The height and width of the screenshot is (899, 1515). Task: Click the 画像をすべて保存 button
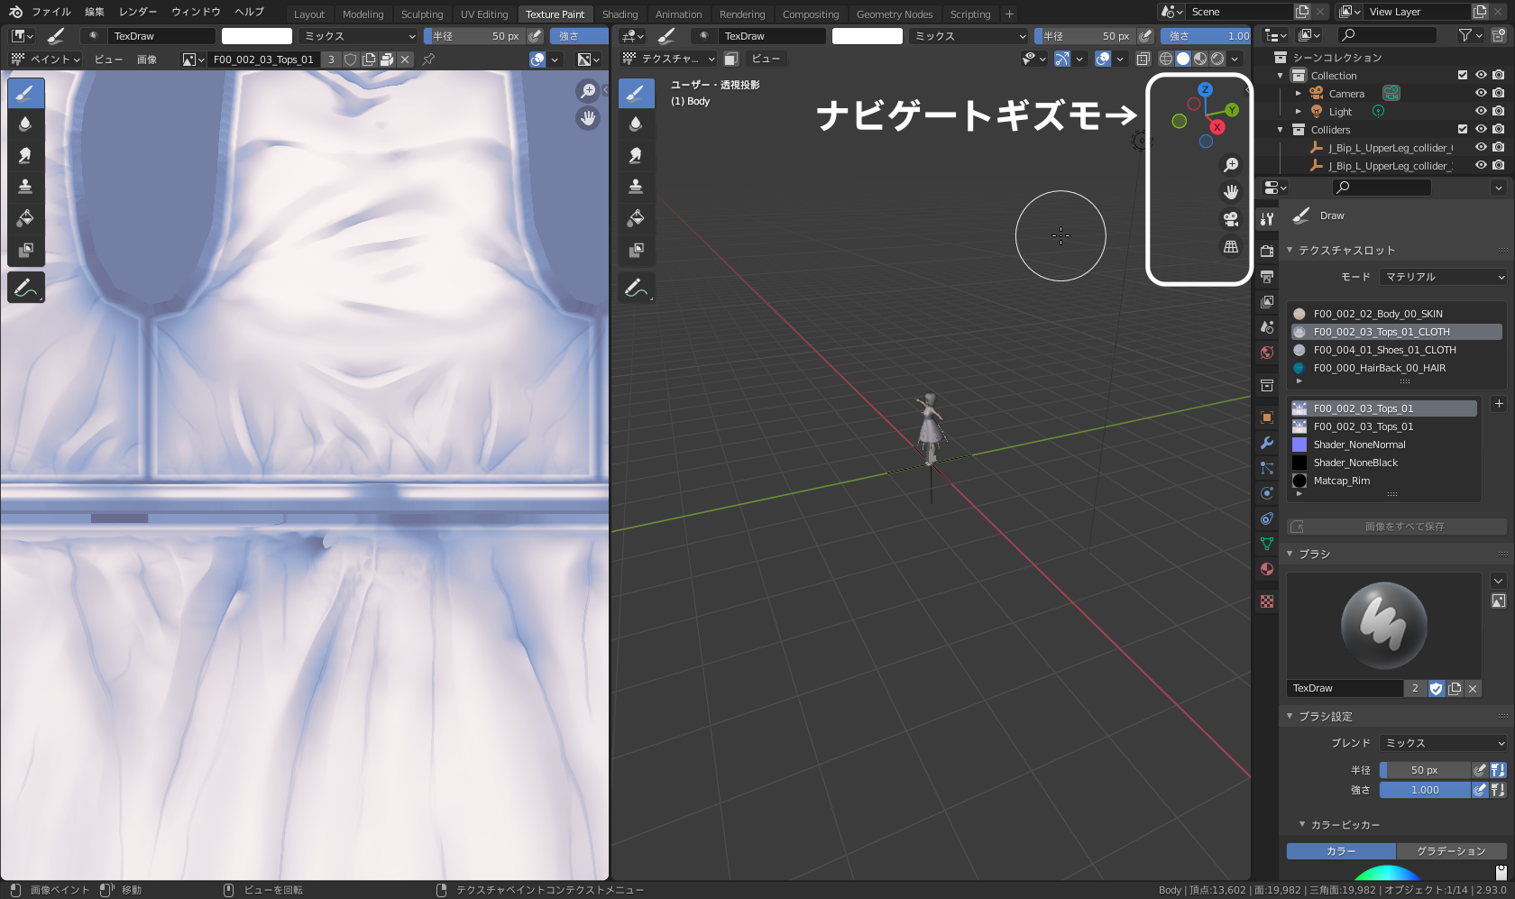[x=1397, y=526]
